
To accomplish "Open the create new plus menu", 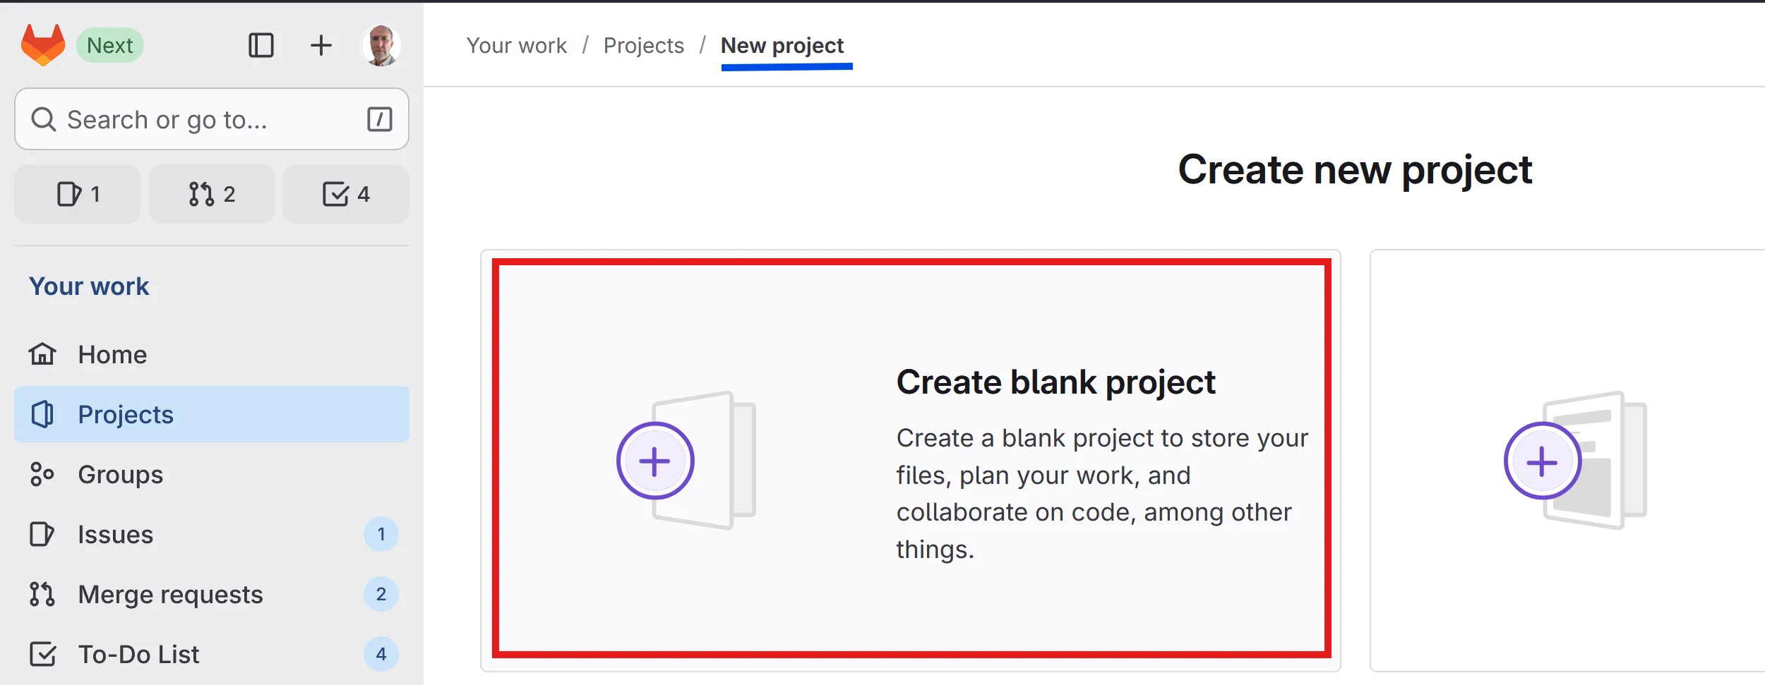I will (x=321, y=45).
